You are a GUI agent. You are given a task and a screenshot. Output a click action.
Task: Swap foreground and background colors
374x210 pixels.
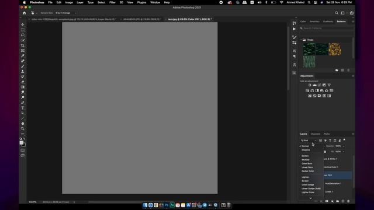(x=25, y=139)
